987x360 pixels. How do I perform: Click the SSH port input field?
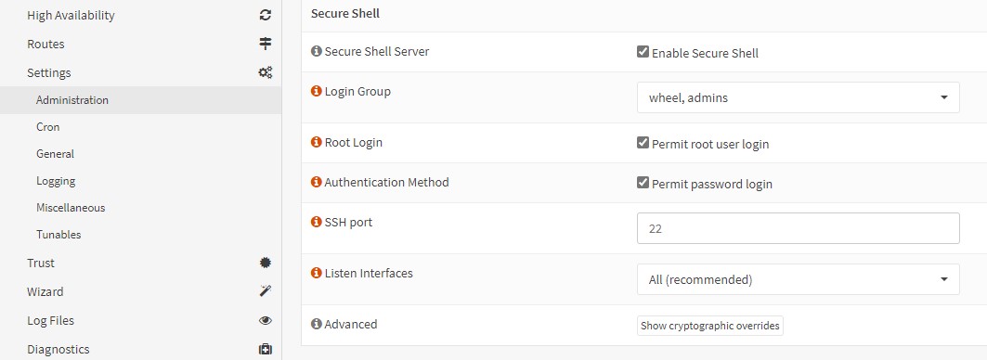[x=799, y=228]
